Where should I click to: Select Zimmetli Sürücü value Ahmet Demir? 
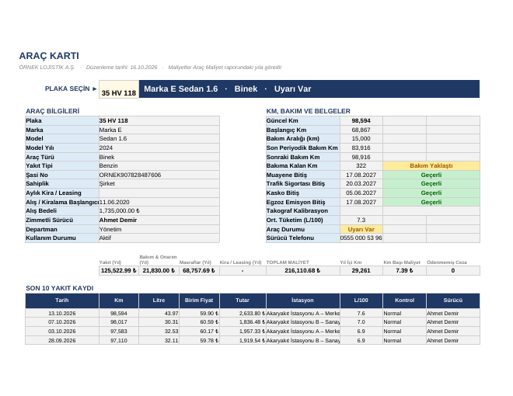159,220
